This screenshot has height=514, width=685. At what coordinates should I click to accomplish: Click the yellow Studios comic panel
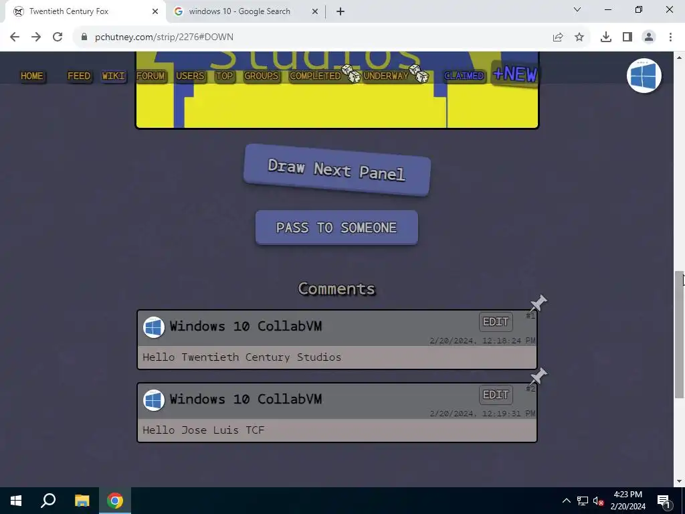(x=337, y=90)
